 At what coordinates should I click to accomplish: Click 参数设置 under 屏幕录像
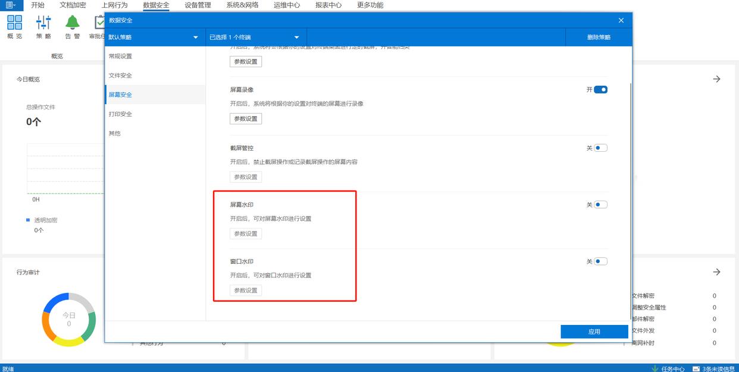[x=246, y=118]
